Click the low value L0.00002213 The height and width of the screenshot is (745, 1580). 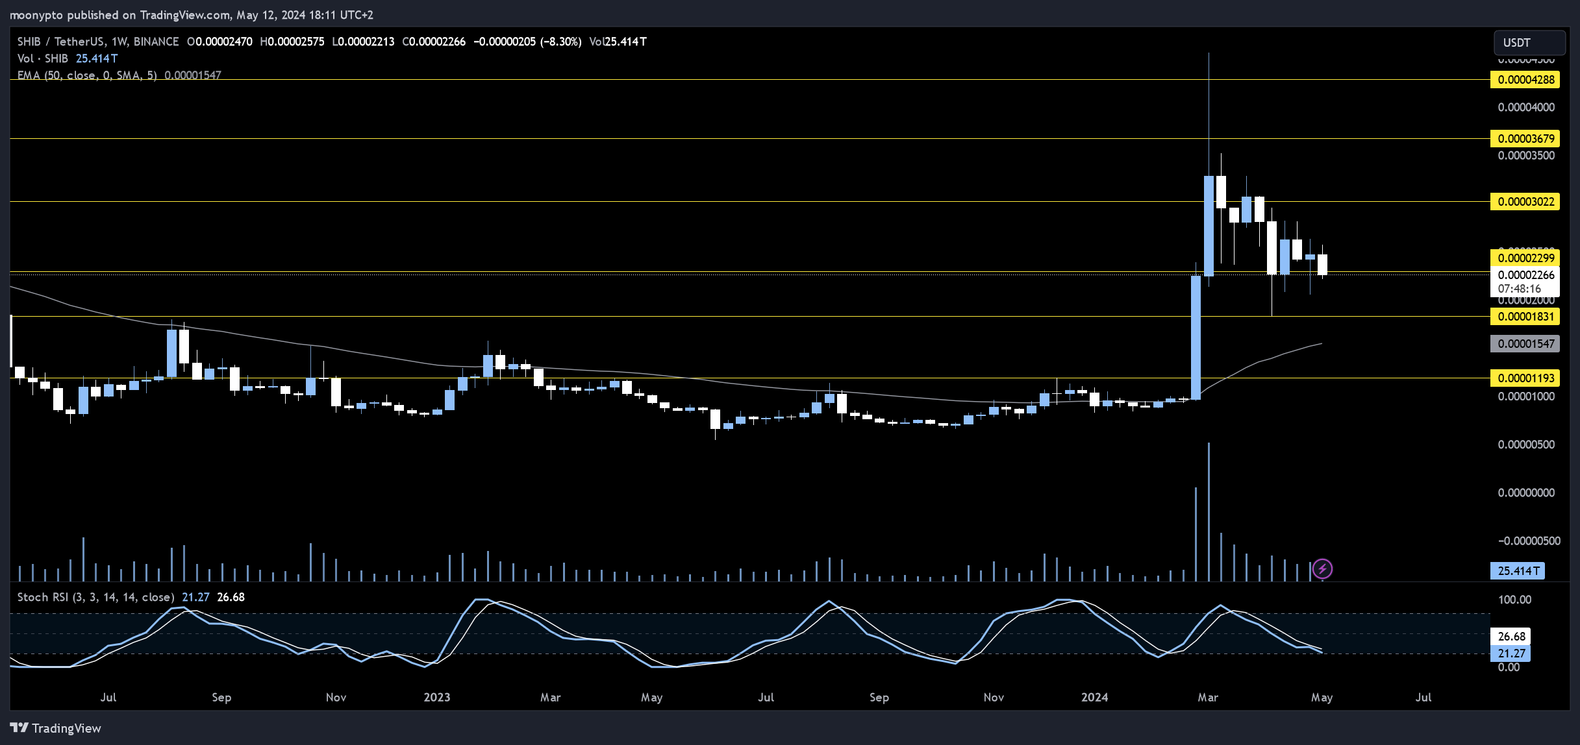[x=363, y=42]
